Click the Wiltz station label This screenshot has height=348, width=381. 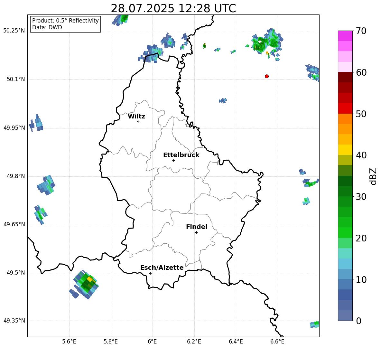(136, 117)
